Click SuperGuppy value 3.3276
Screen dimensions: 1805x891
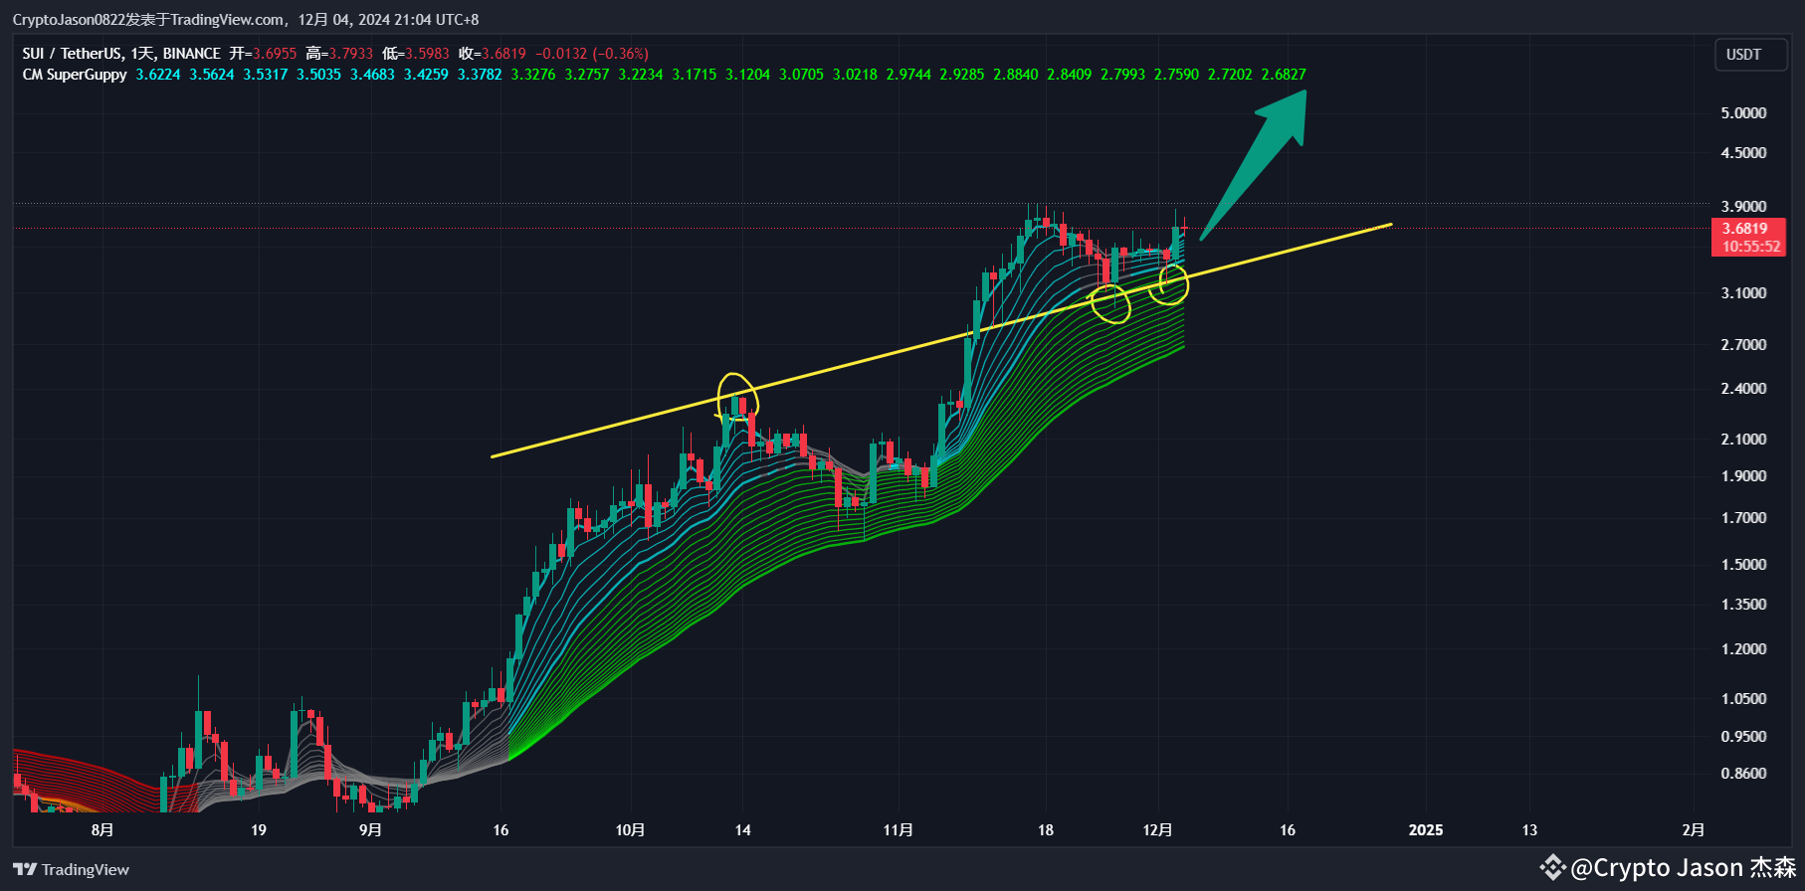533,75
